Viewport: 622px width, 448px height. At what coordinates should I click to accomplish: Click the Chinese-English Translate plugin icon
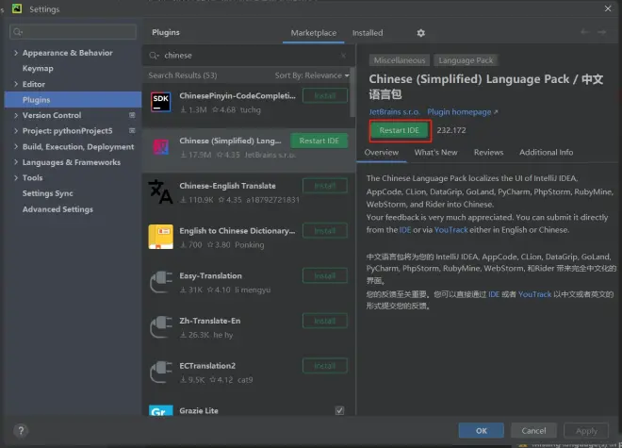coord(160,191)
